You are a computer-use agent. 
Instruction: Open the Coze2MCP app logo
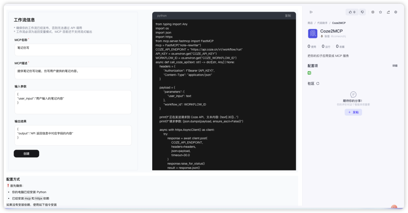tap(312, 34)
